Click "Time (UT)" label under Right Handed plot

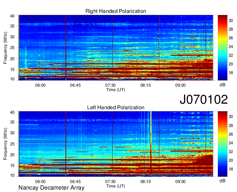[116, 90]
